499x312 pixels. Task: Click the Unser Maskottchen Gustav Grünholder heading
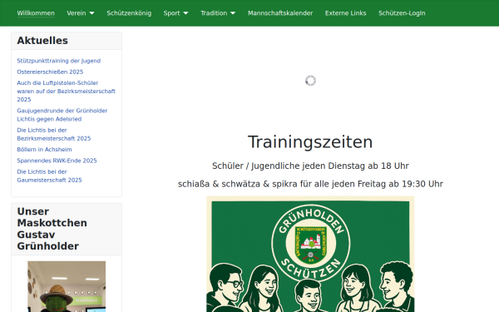tap(52, 229)
